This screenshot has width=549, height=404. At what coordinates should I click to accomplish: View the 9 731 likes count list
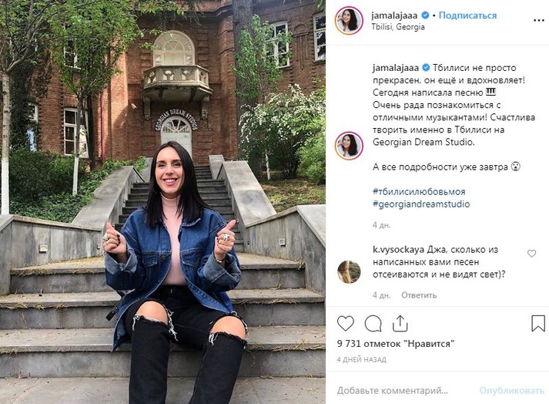point(396,344)
